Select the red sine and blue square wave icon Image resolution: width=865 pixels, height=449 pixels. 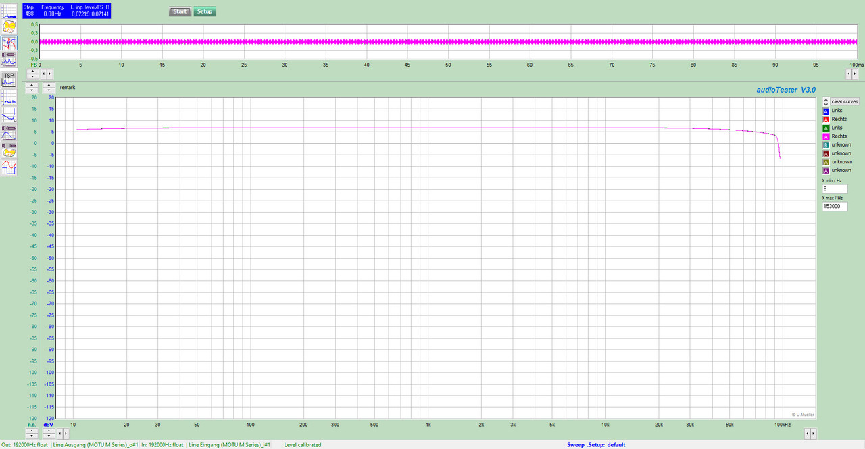[9, 167]
